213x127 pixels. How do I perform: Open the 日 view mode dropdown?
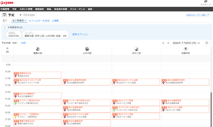point(208,43)
